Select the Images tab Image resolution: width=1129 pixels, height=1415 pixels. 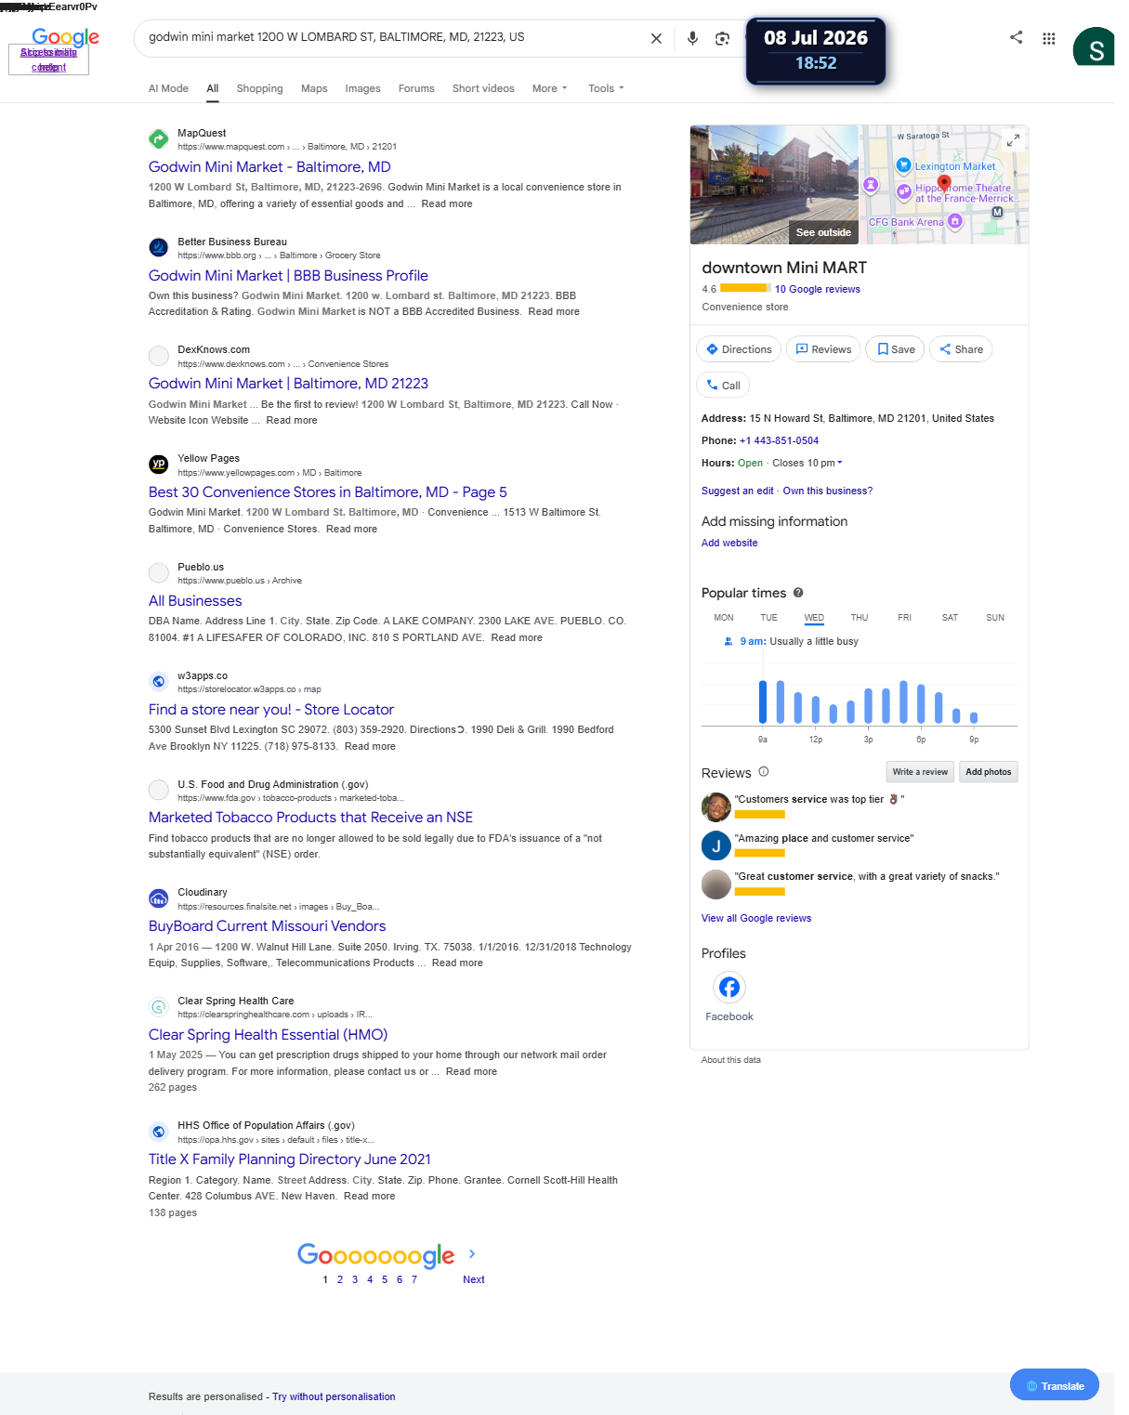tap(362, 88)
